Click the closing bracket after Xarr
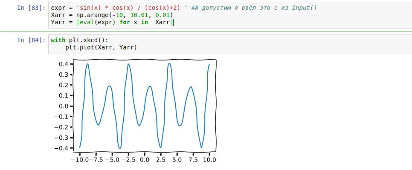The width and height of the screenshot is (412, 170). click(171, 23)
